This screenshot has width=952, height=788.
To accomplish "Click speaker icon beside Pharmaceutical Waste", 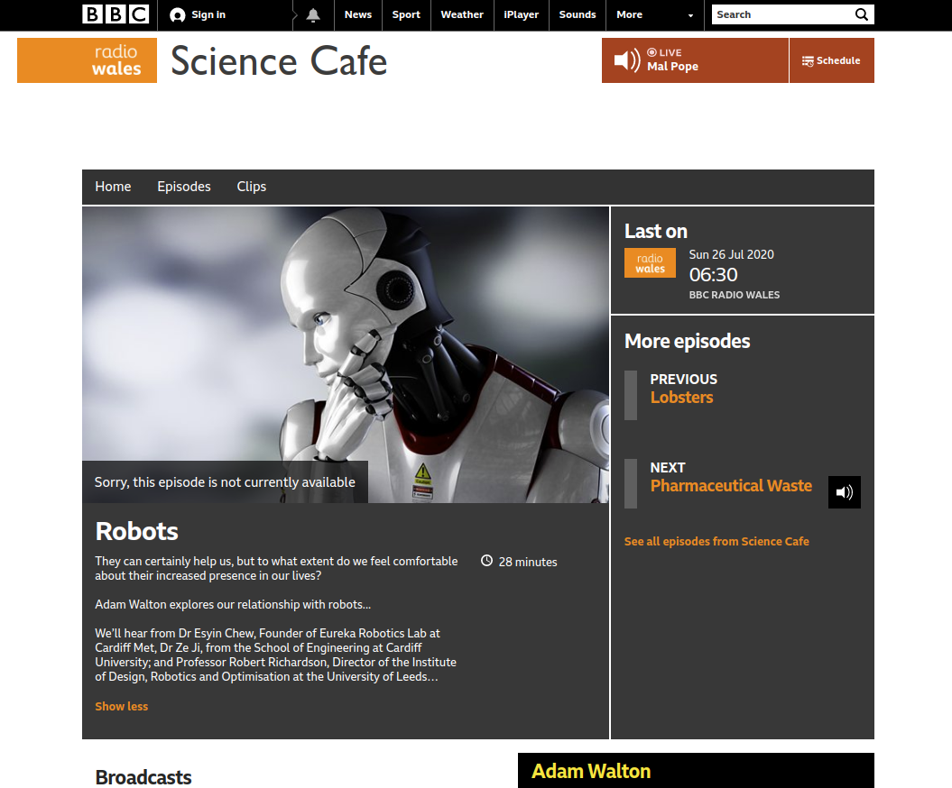I will pyautogui.click(x=844, y=492).
